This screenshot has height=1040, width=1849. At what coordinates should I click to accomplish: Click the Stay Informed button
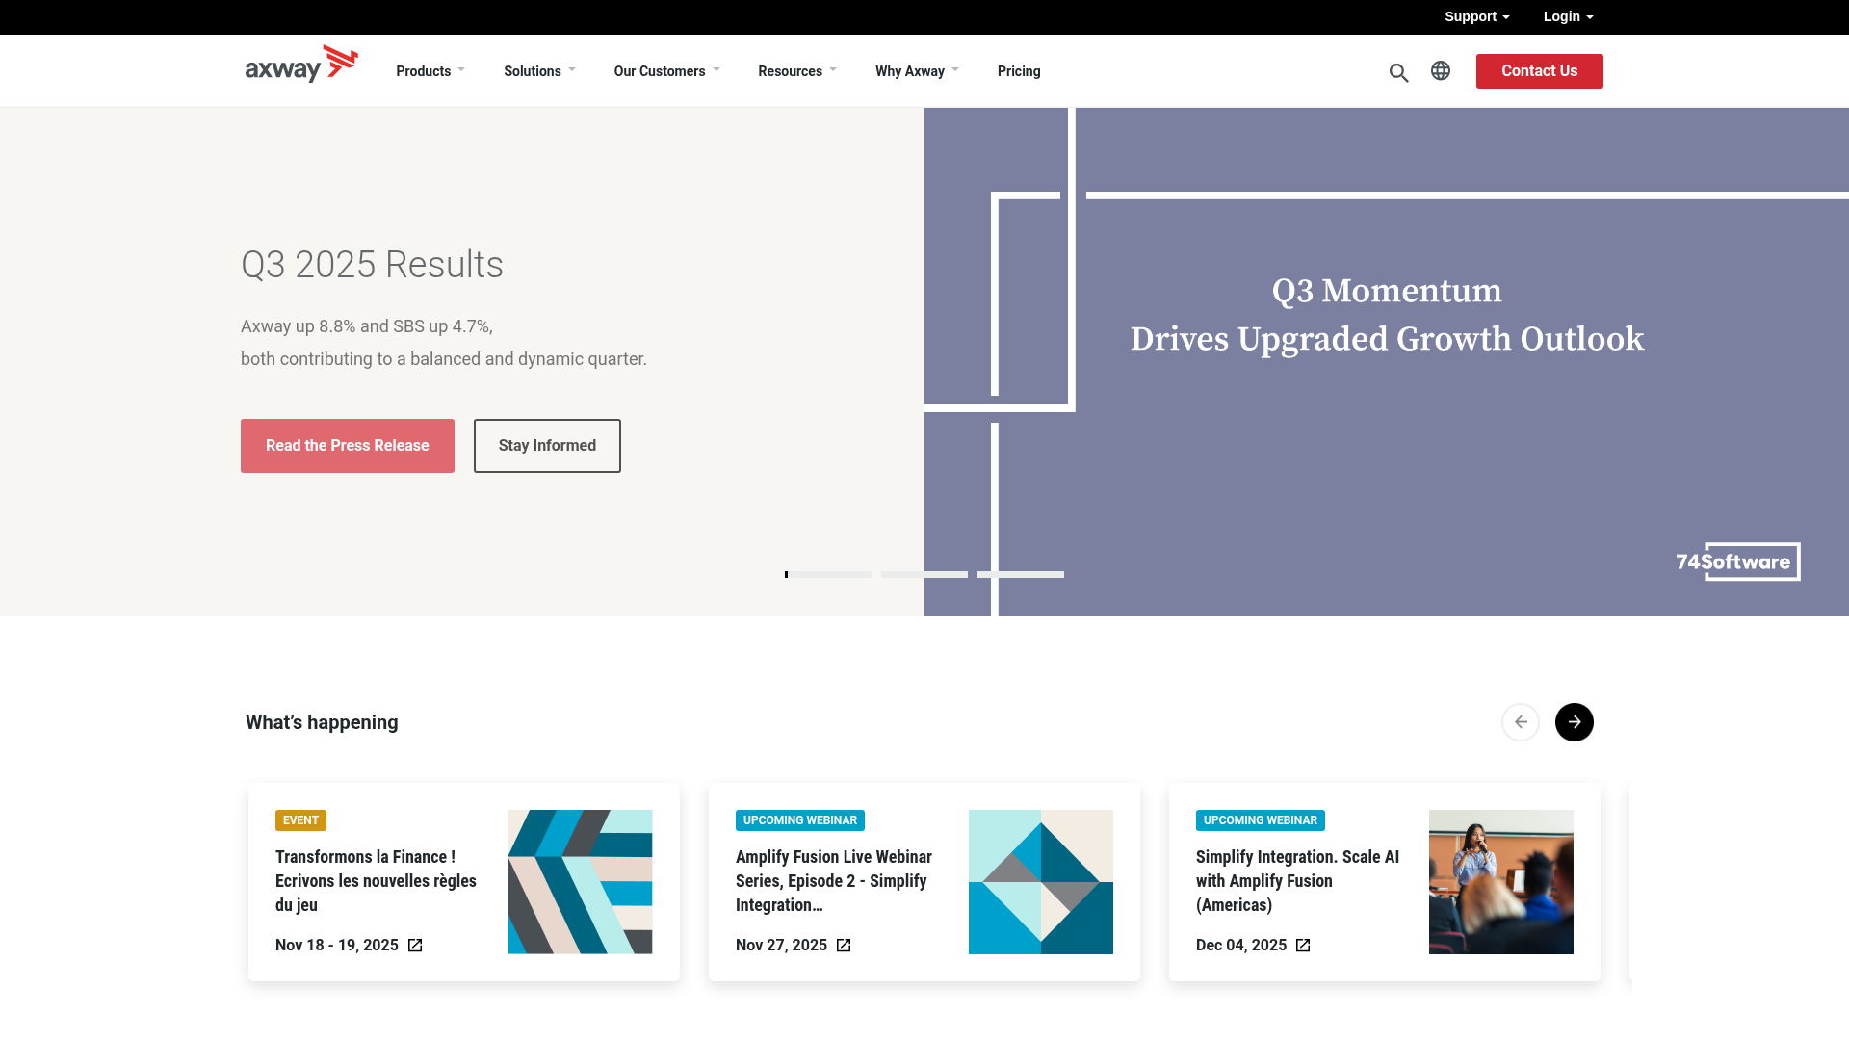(546, 445)
